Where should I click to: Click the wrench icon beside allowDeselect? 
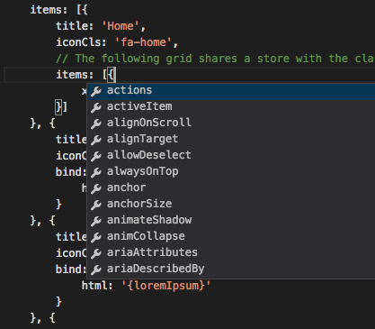tap(96, 156)
